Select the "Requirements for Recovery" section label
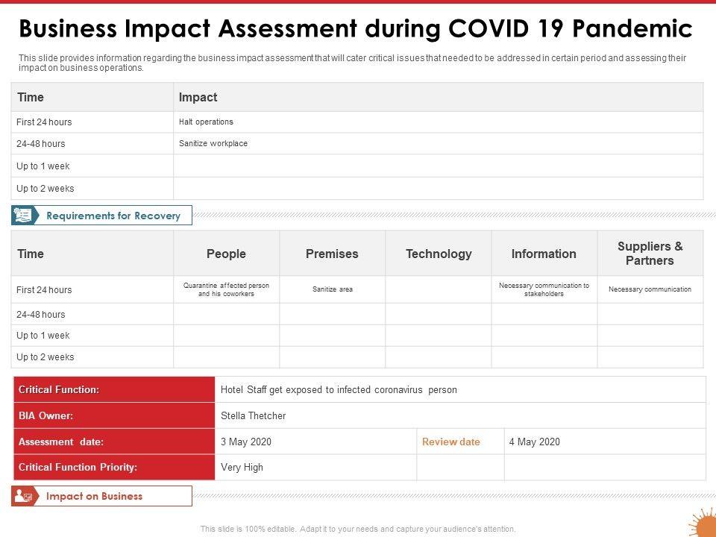The width and height of the screenshot is (716, 537). coord(113,216)
